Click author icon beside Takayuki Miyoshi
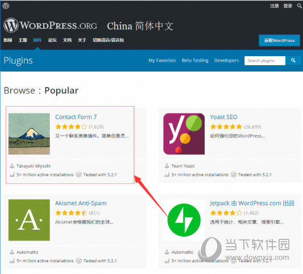Image resolution: width=303 pixels, height=274 pixels. click(12, 166)
